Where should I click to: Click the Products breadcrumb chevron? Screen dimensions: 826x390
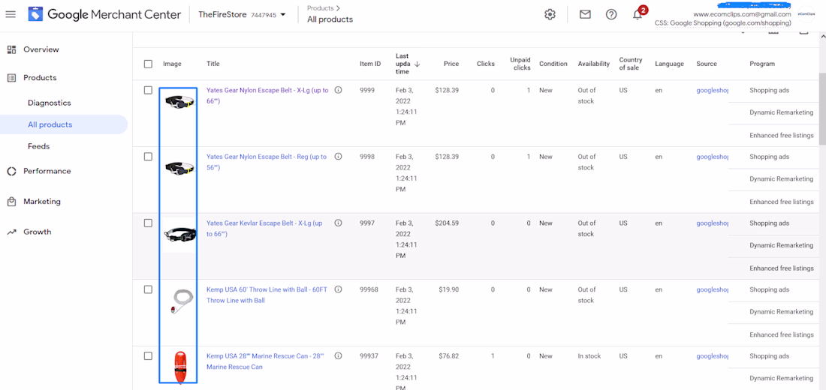(x=338, y=8)
